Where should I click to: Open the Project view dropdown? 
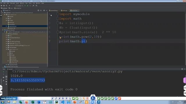7,10
